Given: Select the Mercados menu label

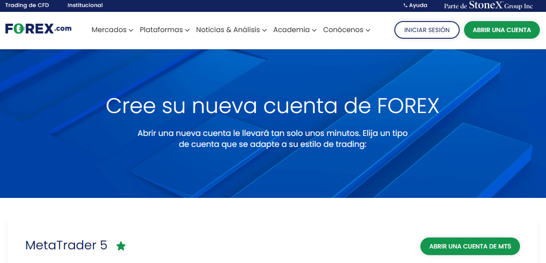Looking at the screenshot, I should tap(109, 30).
